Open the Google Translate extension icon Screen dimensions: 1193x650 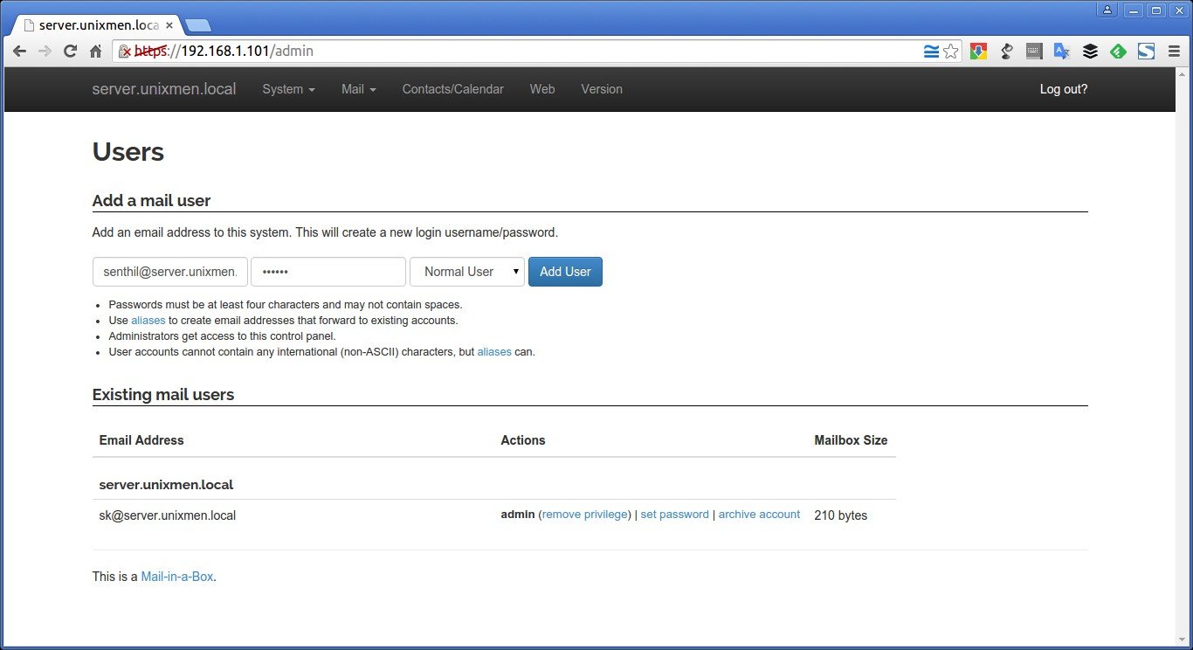click(1062, 51)
